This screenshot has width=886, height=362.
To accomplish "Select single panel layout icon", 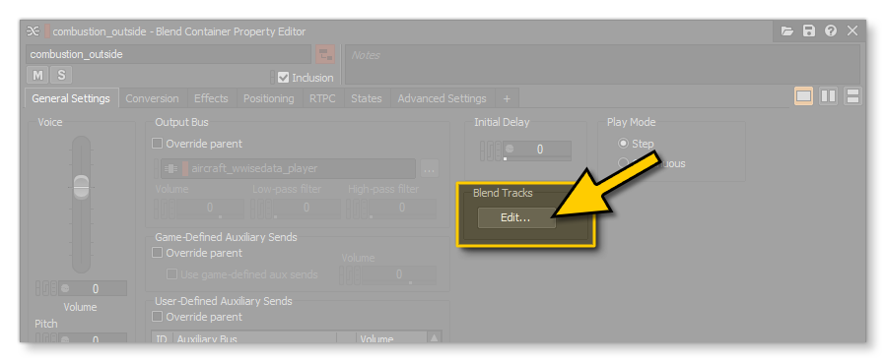I will click(x=803, y=96).
